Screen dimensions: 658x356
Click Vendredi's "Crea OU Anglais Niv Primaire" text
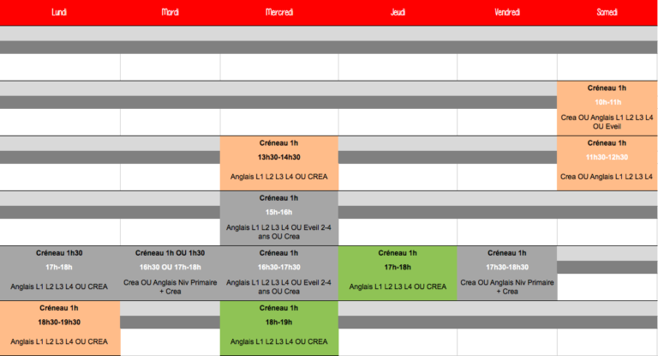point(507,281)
